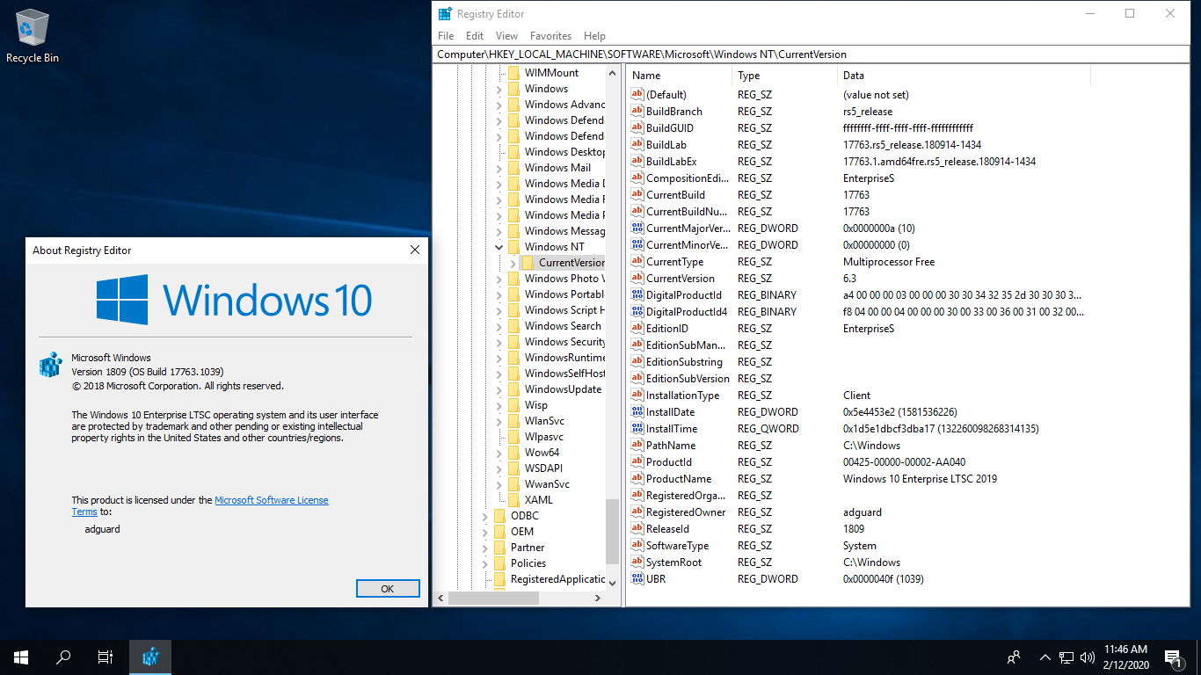
Task: Click the Type column header
Action: coord(784,76)
